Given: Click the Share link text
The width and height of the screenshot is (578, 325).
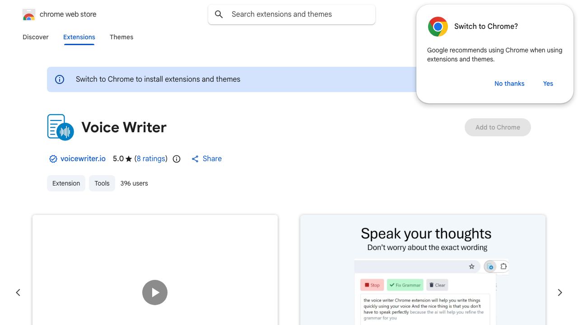Looking at the screenshot, I should coord(212,159).
